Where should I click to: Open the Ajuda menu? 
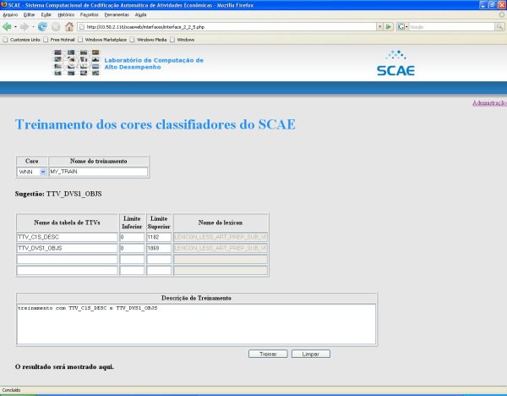pyautogui.click(x=140, y=14)
